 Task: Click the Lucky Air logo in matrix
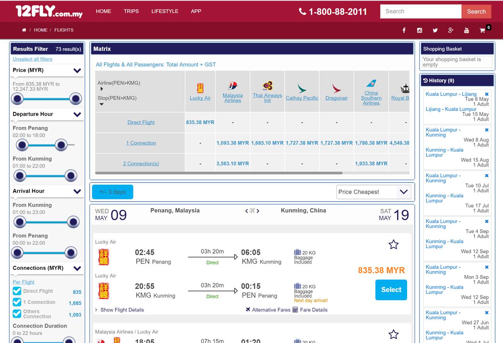click(x=200, y=88)
